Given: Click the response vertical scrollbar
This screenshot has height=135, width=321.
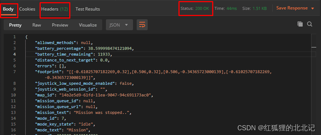Looking at the screenshot, I should coord(314,84).
